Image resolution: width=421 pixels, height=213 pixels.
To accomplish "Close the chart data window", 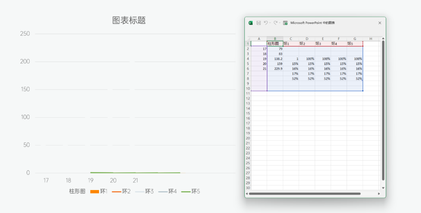I will click(x=380, y=23).
